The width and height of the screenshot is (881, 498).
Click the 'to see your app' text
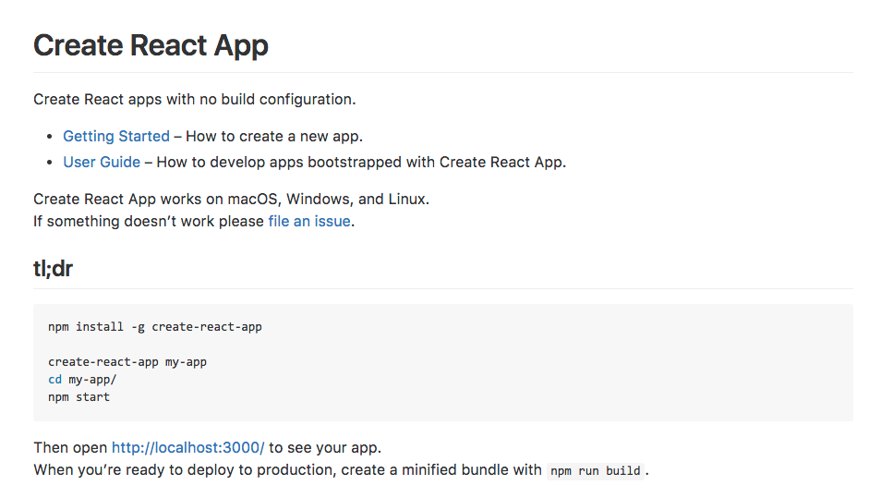pos(325,447)
